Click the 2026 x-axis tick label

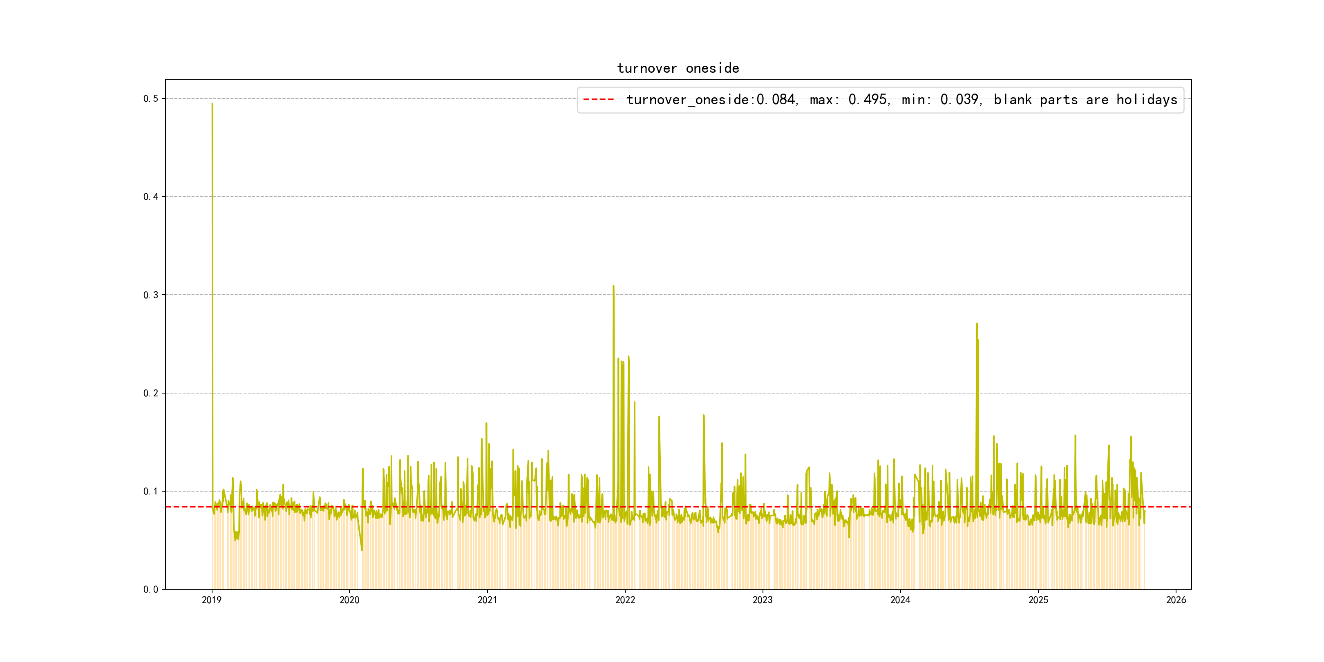click(1176, 600)
